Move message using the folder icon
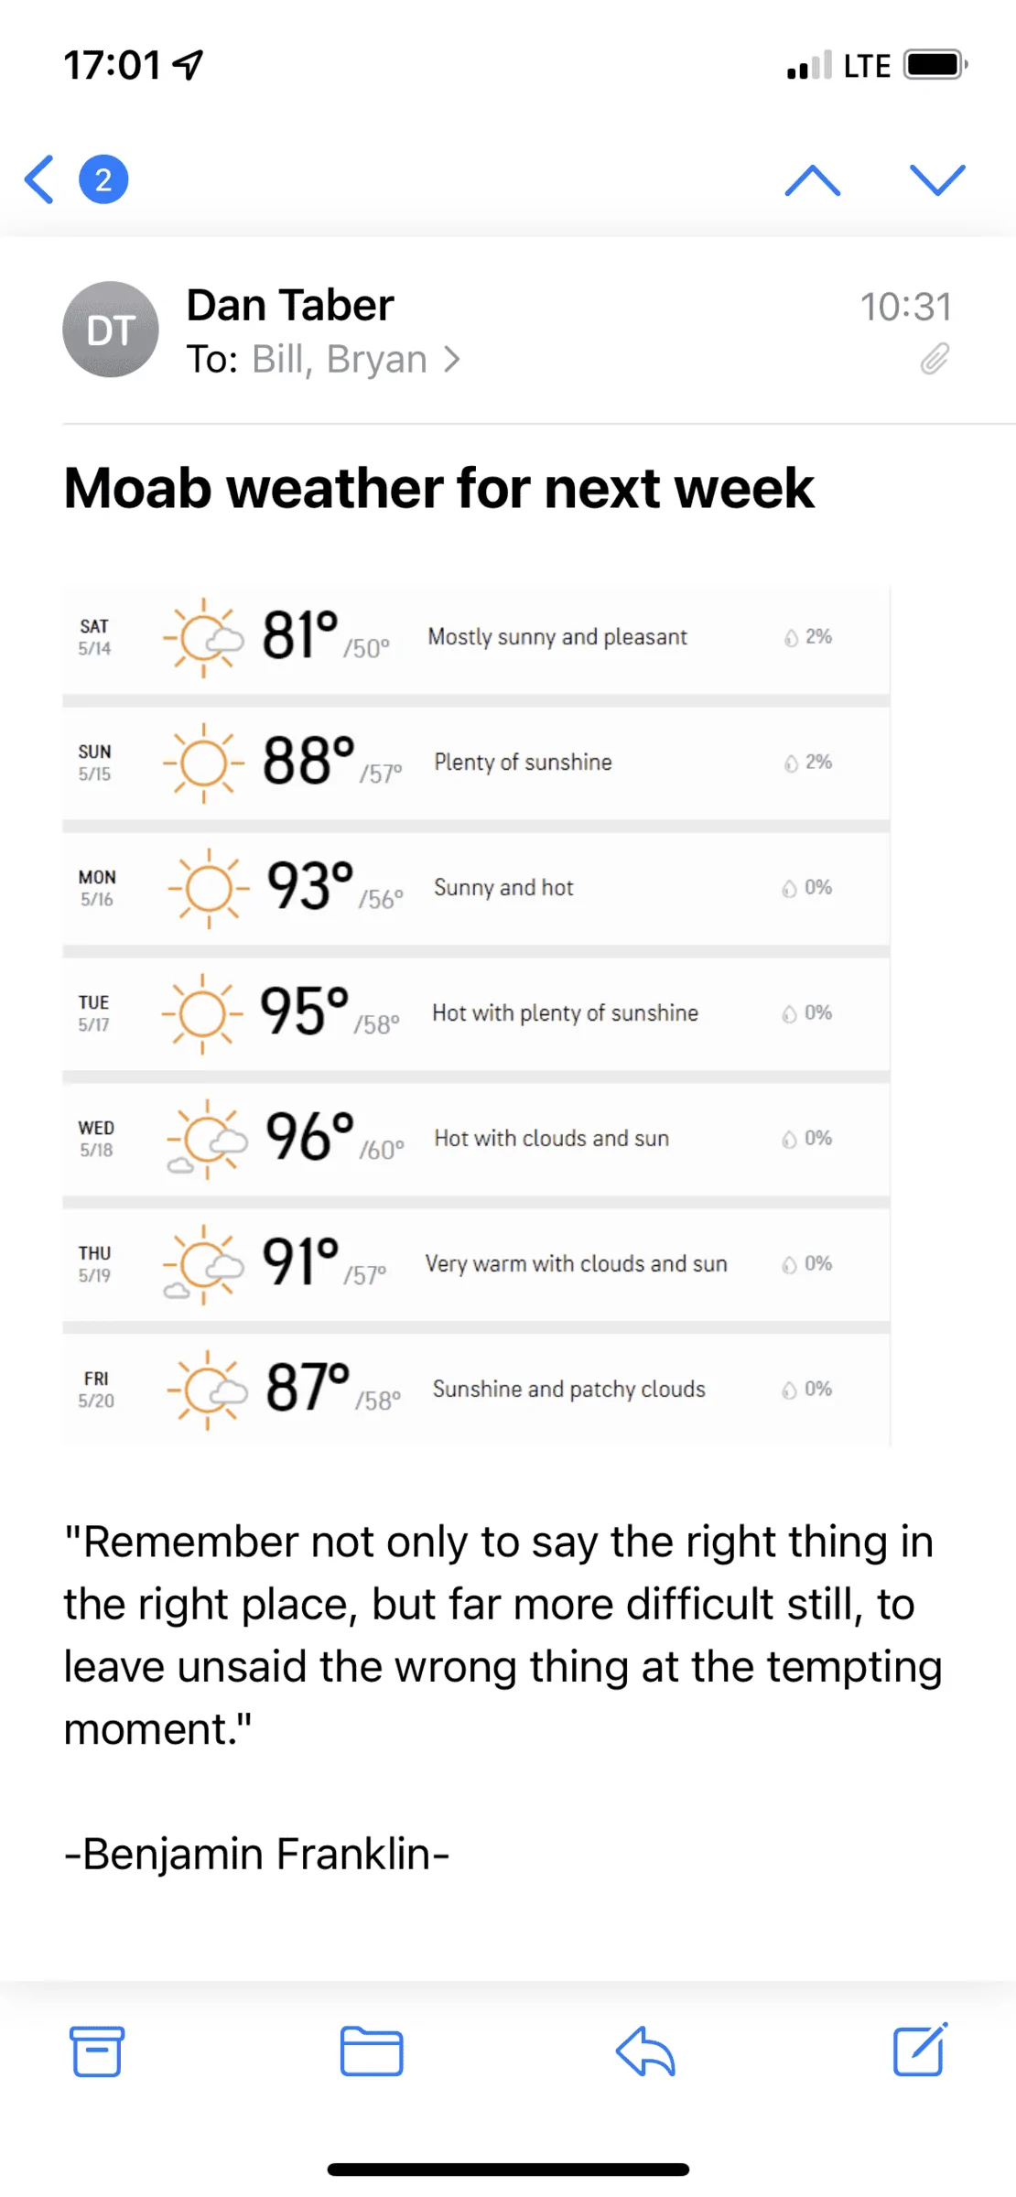 pyautogui.click(x=372, y=2051)
